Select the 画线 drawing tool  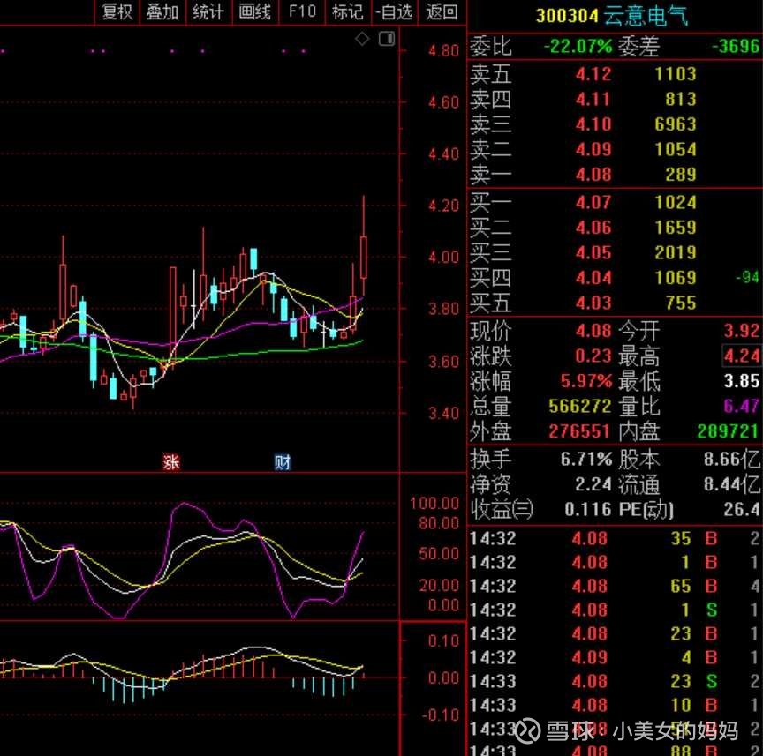coord(254,11)
